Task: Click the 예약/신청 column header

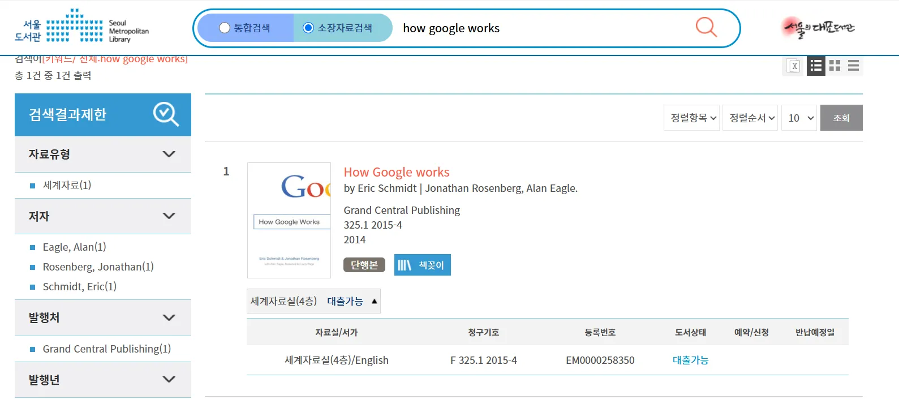Action: pos(751,332)
